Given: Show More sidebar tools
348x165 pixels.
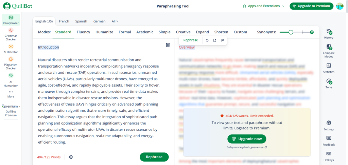Looking at the screenshot, I should [x=11, y=94].
